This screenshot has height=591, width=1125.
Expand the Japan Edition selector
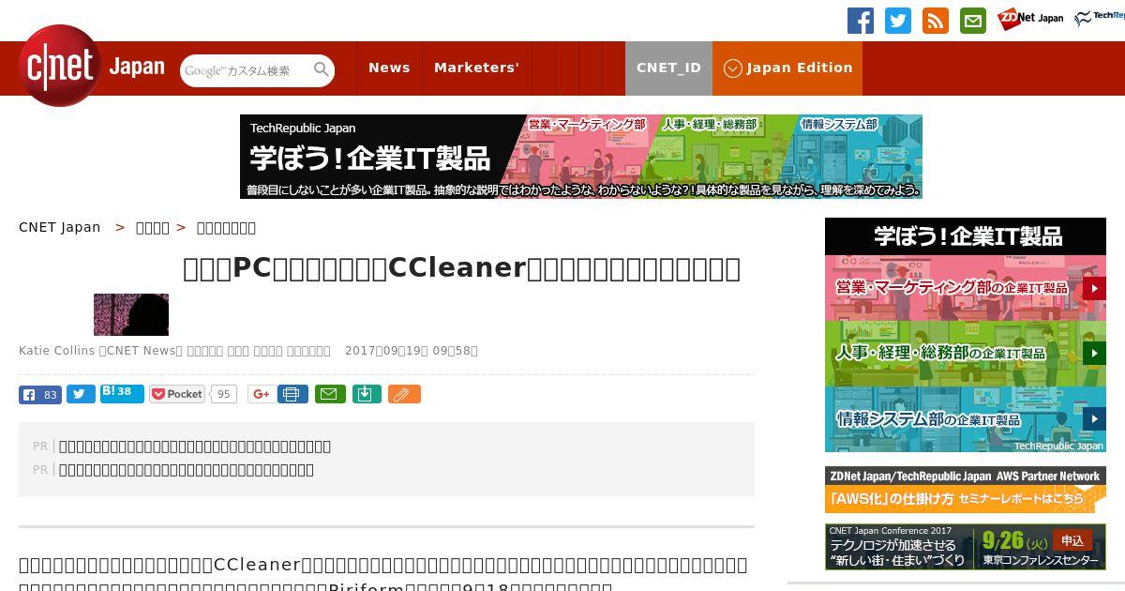click(787, 68)
